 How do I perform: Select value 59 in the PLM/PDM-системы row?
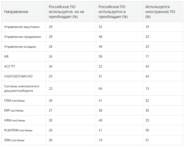pos(147,130)
